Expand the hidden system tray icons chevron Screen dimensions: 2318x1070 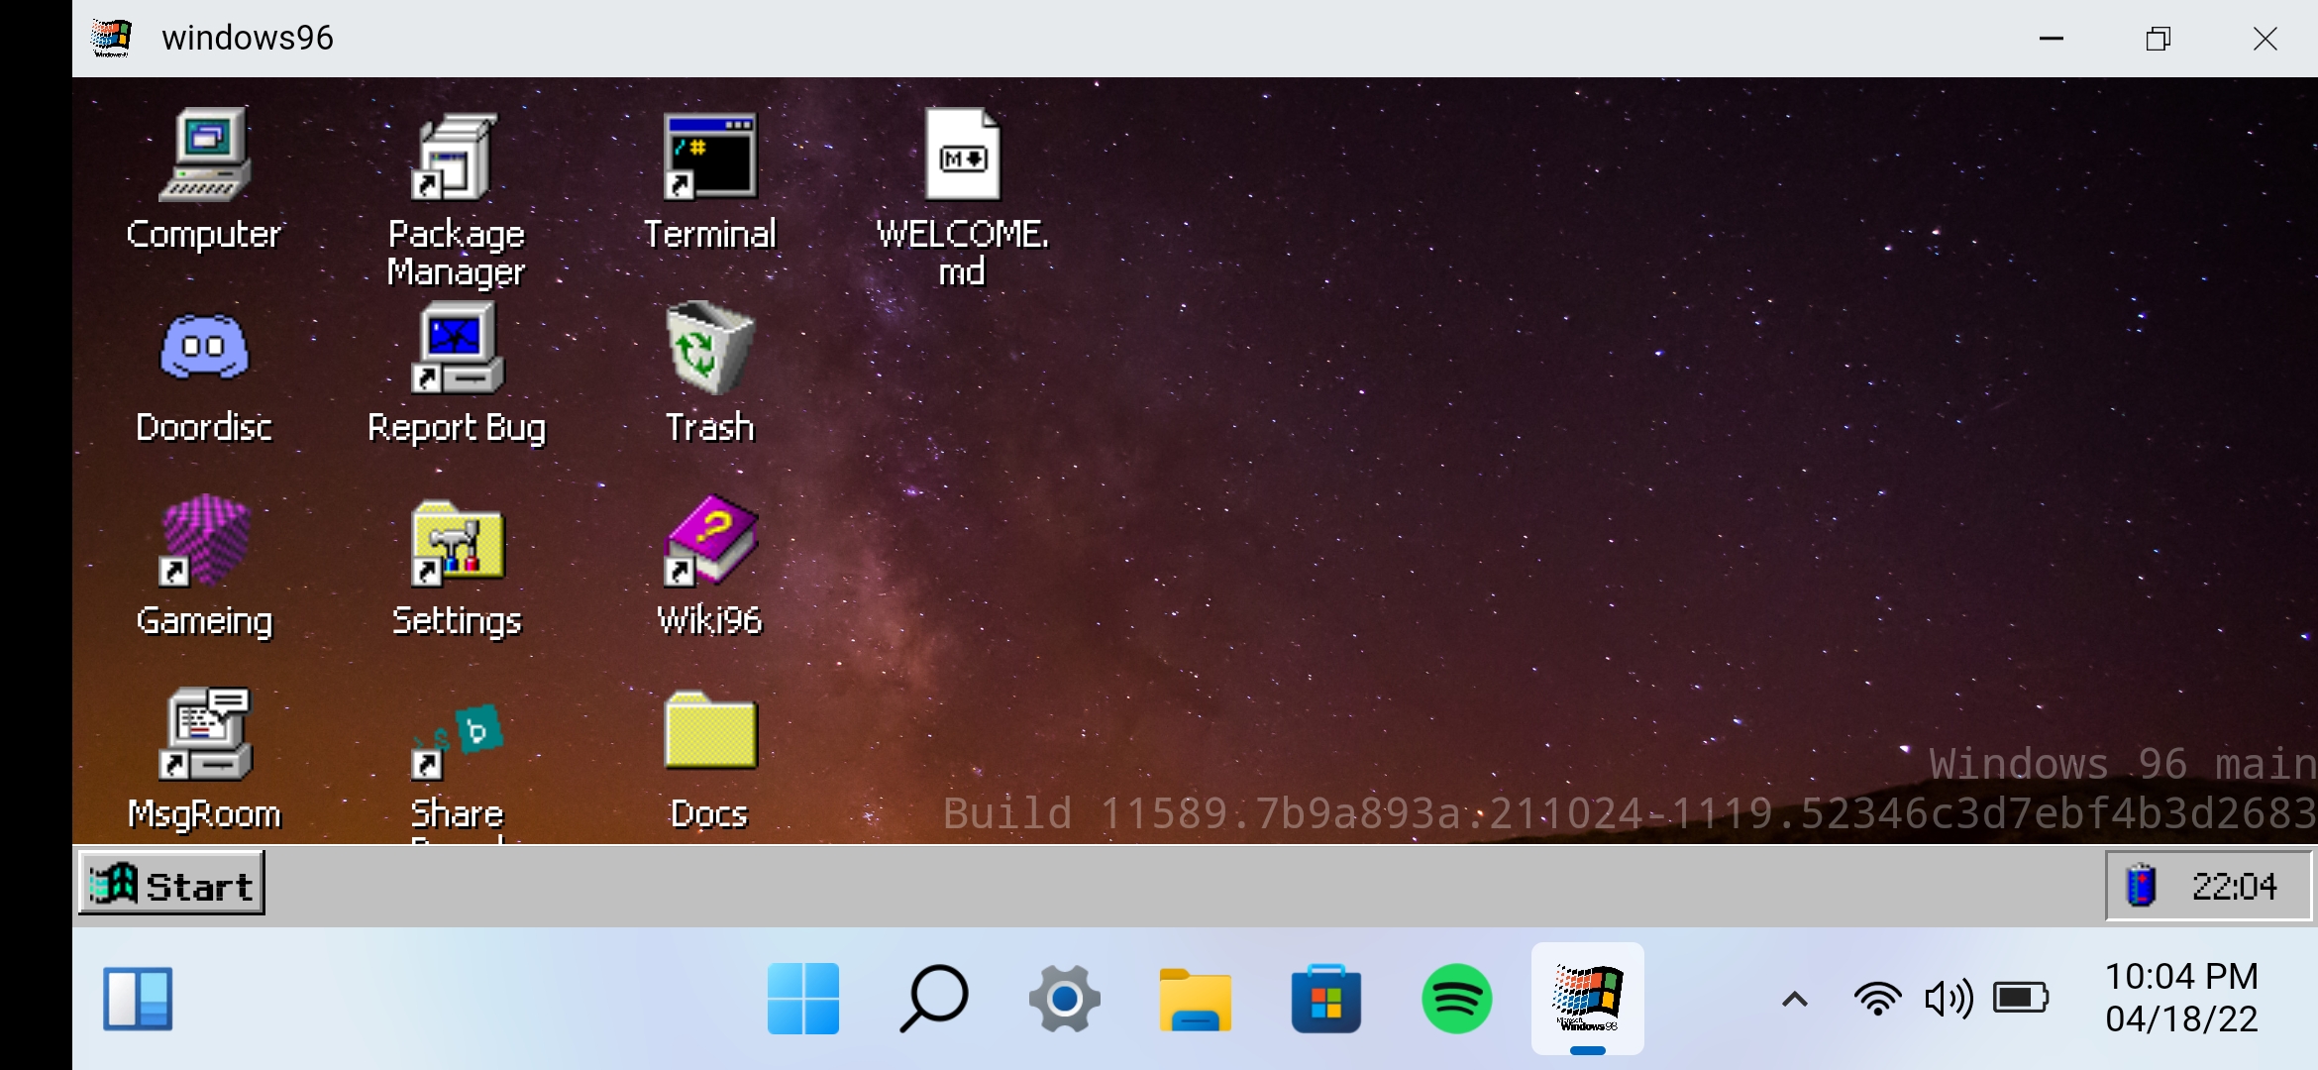click(x=1795, y=1000)
